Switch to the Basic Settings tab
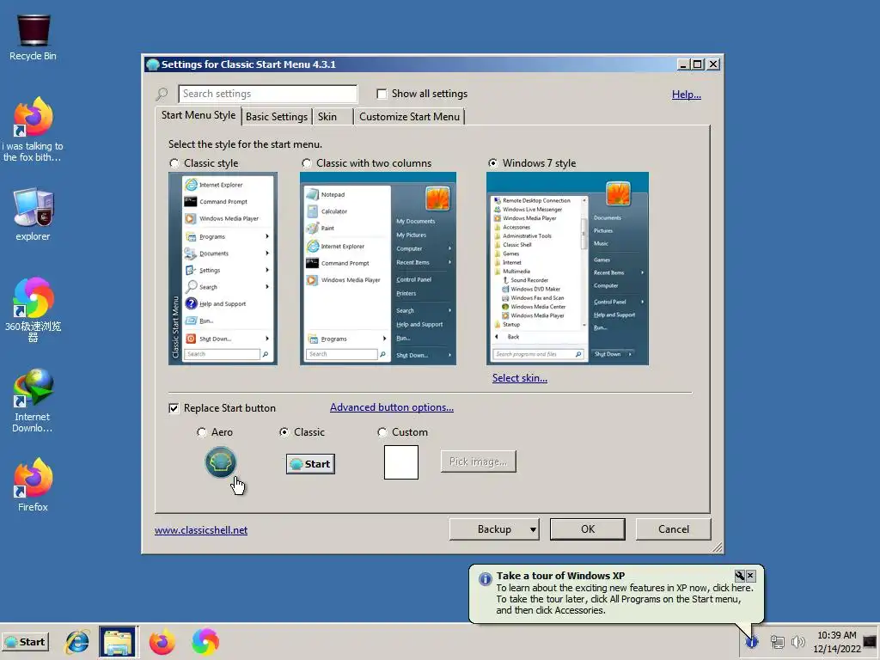Screen dimensions: 880x660 point(277,116)
